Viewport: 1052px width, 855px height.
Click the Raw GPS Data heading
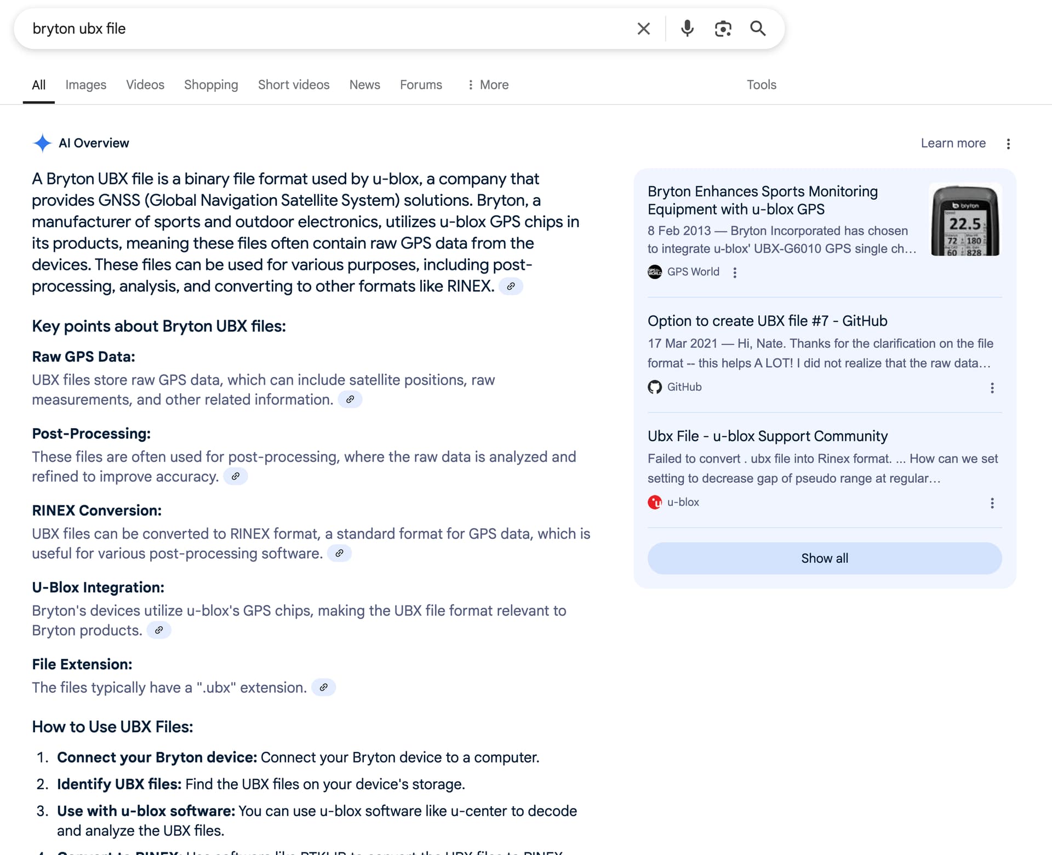(83, 357)
